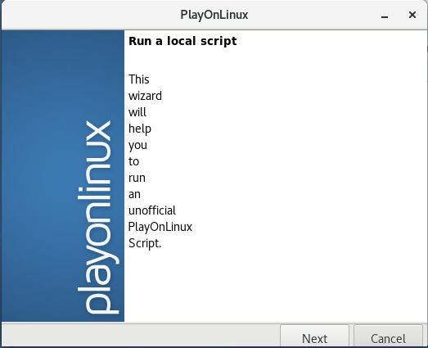Screen dimensions: 428x348
Task: Click the word 'help' in description
Action: (x=140, y=129)
